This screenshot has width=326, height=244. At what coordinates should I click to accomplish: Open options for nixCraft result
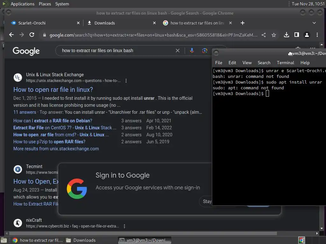coord(124,226)
